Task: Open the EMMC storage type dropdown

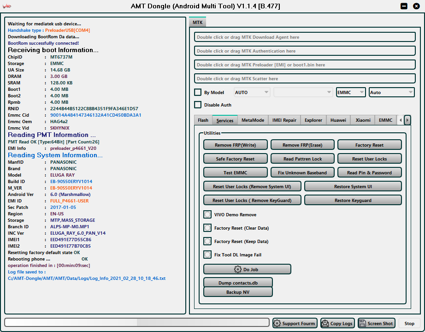Action: click(351, 92)
